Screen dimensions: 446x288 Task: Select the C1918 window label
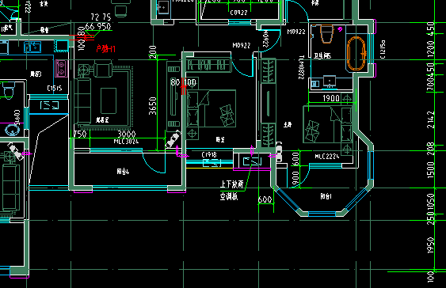coord(209,154)
